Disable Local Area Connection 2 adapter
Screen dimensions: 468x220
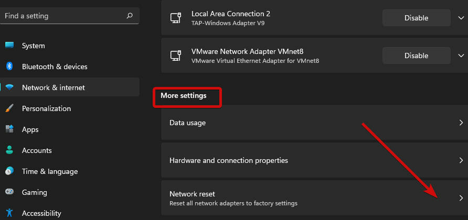coord(417,18)
